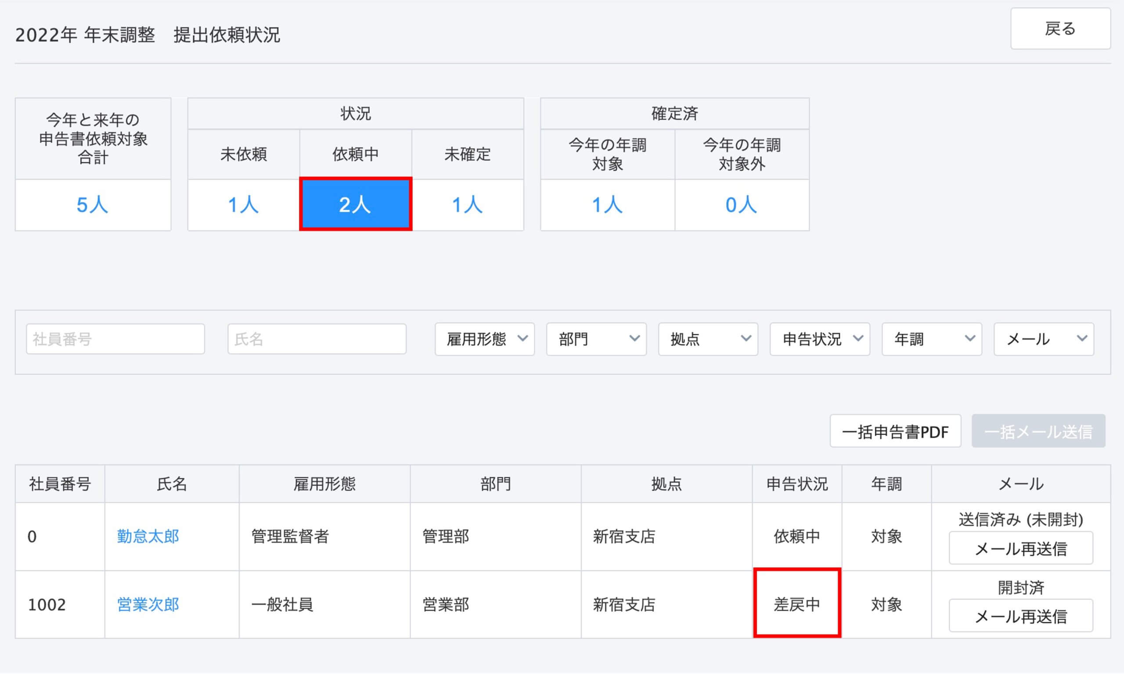Click the 戻る back button
Screen dimensions: 1124x674
tap(1060, 29)
